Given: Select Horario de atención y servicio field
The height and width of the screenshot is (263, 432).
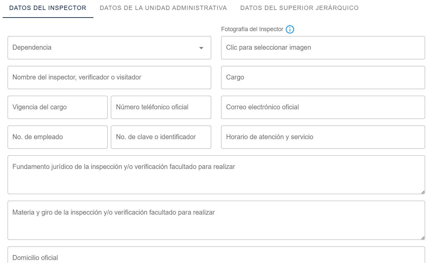Looking at the screenshot, I should pyautogui.click(x=323, y=137).
